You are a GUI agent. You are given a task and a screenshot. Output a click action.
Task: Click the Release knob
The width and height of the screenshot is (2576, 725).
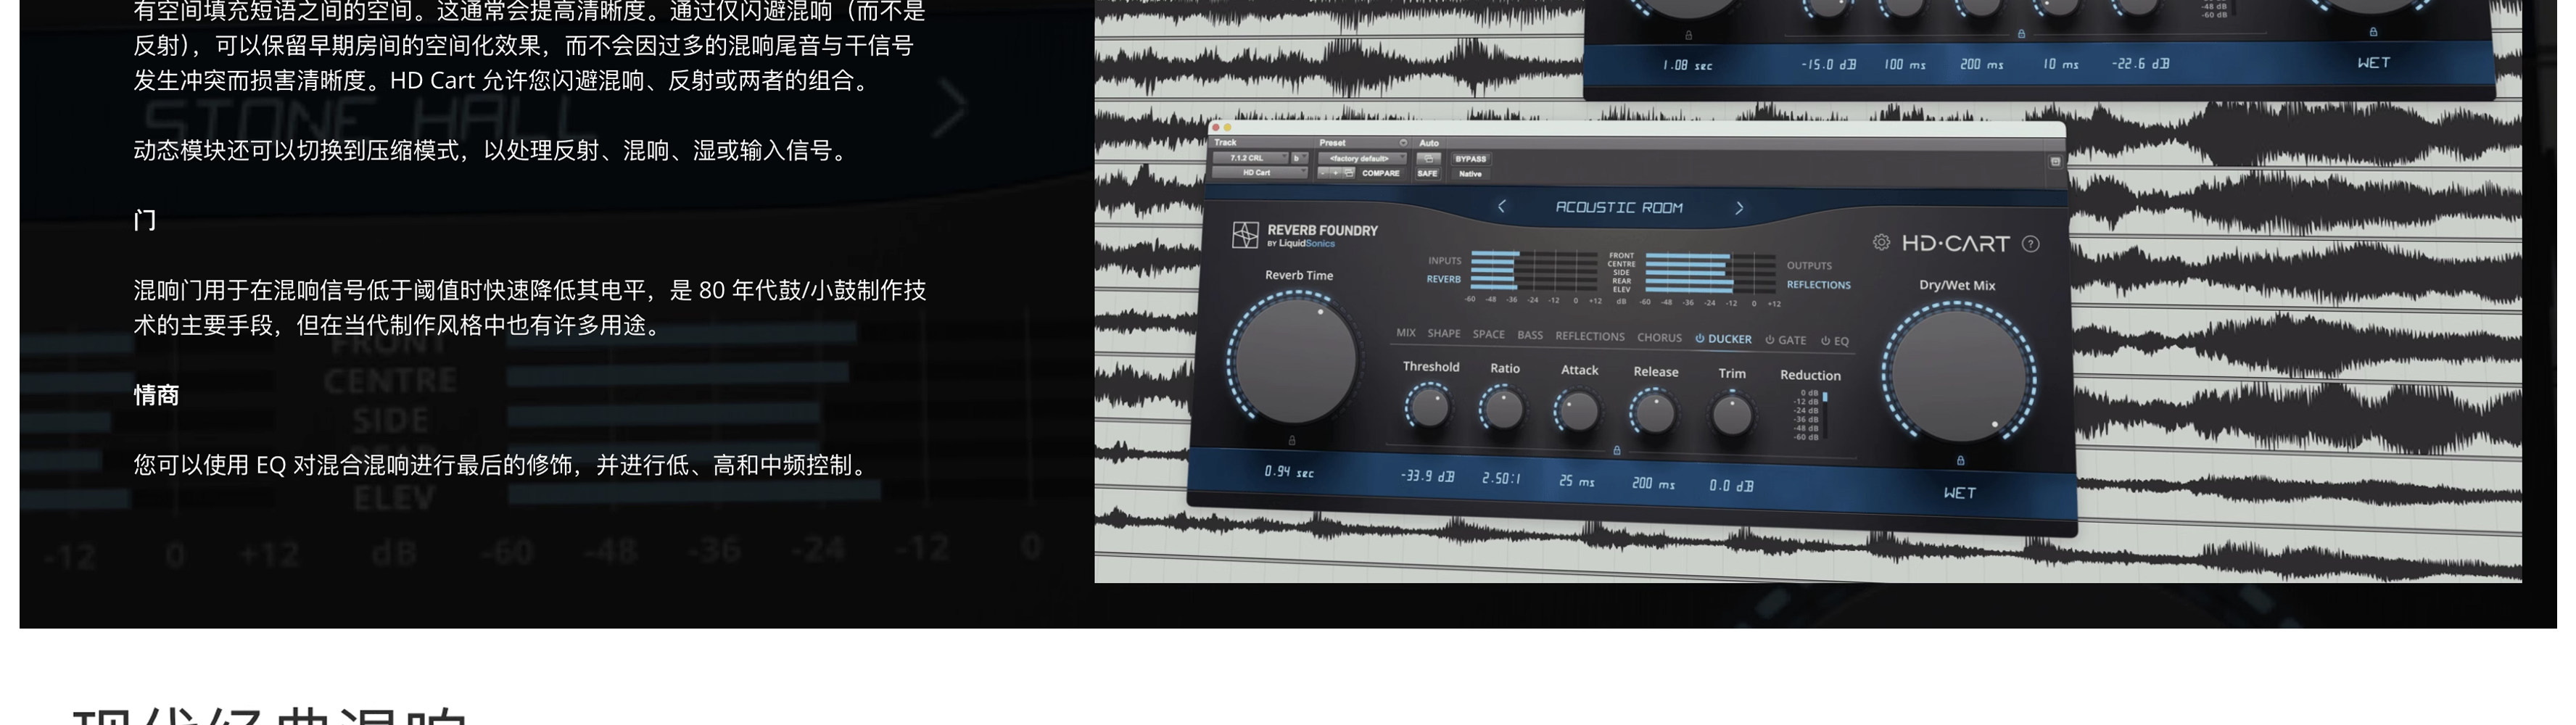pos(1654,413)
